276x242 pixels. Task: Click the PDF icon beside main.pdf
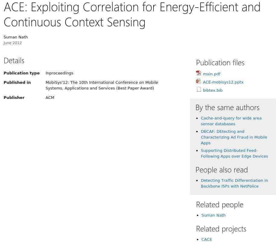pyautogui.click(x=198, y=73)
